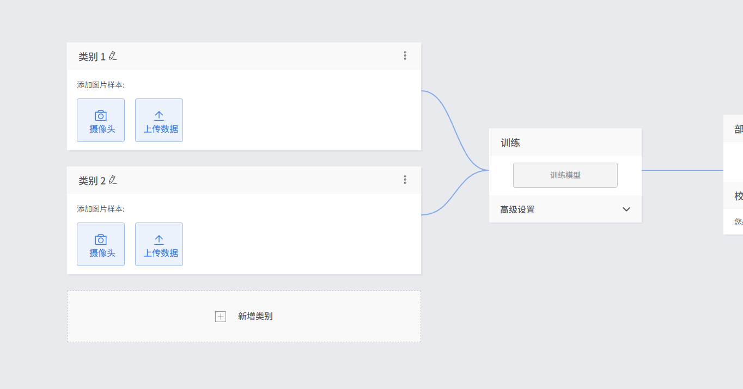The width and height of the screenshot is (743, 389).
Task: Open the three-dot menu for 类别 1
Action: [405, 55]
